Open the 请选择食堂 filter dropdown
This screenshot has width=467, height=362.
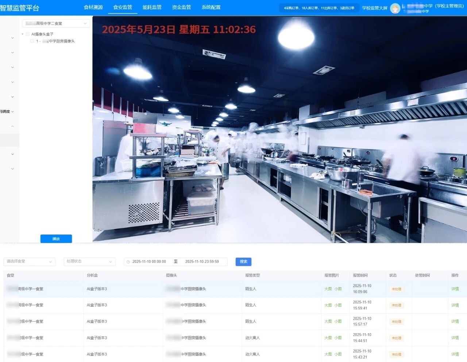point(29,262)
